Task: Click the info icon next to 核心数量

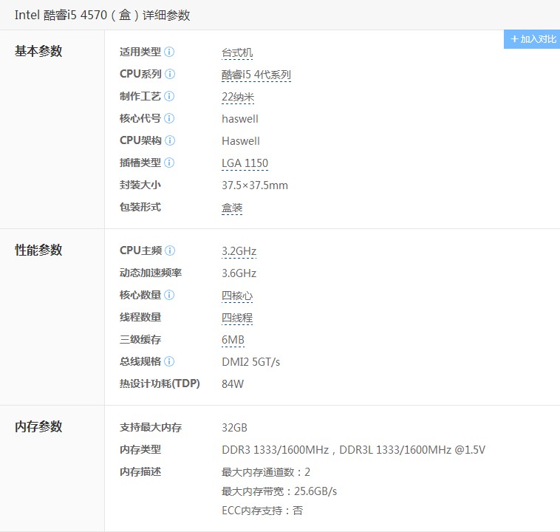Action: coord(169,295)
